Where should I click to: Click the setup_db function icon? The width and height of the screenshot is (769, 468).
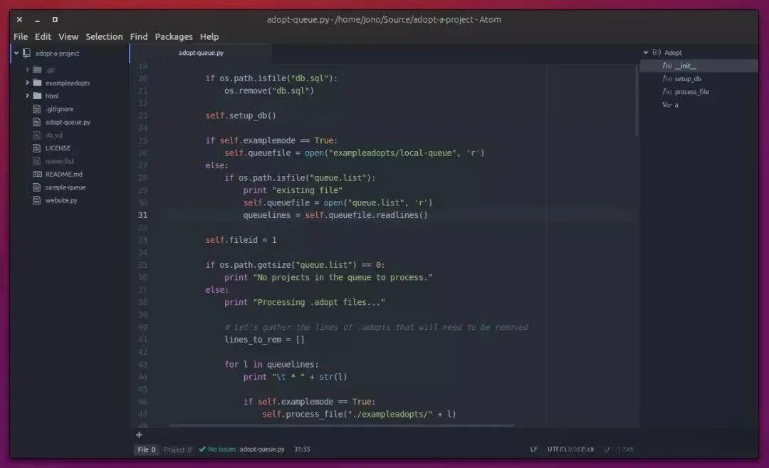667,78
